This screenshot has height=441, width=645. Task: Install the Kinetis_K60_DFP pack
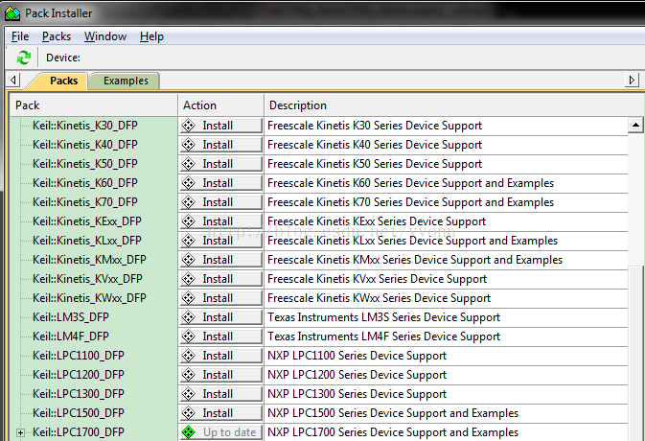[x=220, y=183]
